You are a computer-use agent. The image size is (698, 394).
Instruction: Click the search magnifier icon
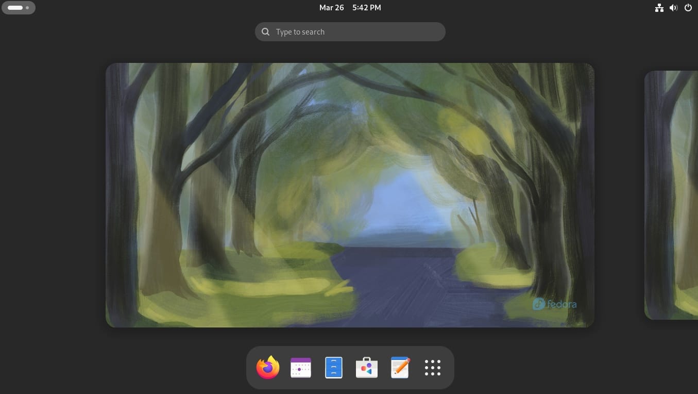(x=265, y=31)
